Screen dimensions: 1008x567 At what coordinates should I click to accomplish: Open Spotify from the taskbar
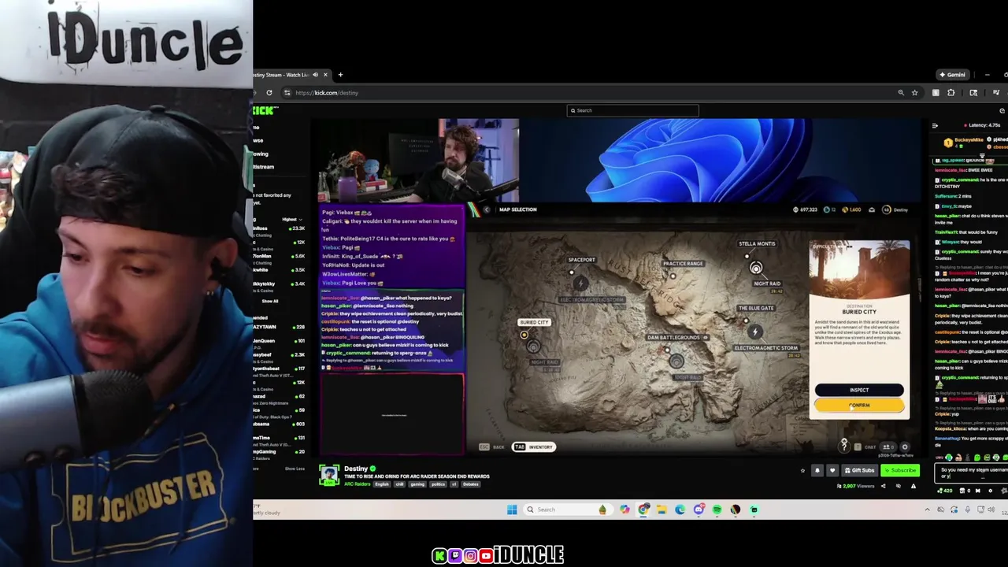pos(717,510)
